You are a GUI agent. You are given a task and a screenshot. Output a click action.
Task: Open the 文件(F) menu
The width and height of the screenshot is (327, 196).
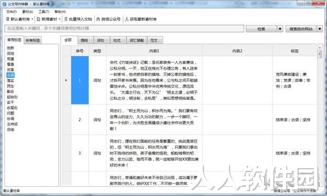pos(11,11)
